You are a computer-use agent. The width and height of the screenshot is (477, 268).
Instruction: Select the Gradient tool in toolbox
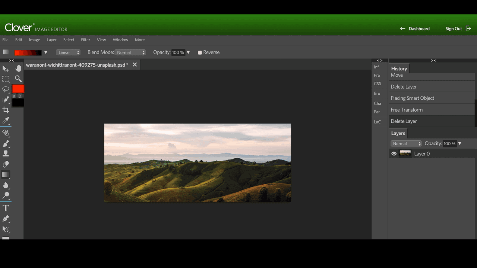pyautogui.click(x=6, y=175)
